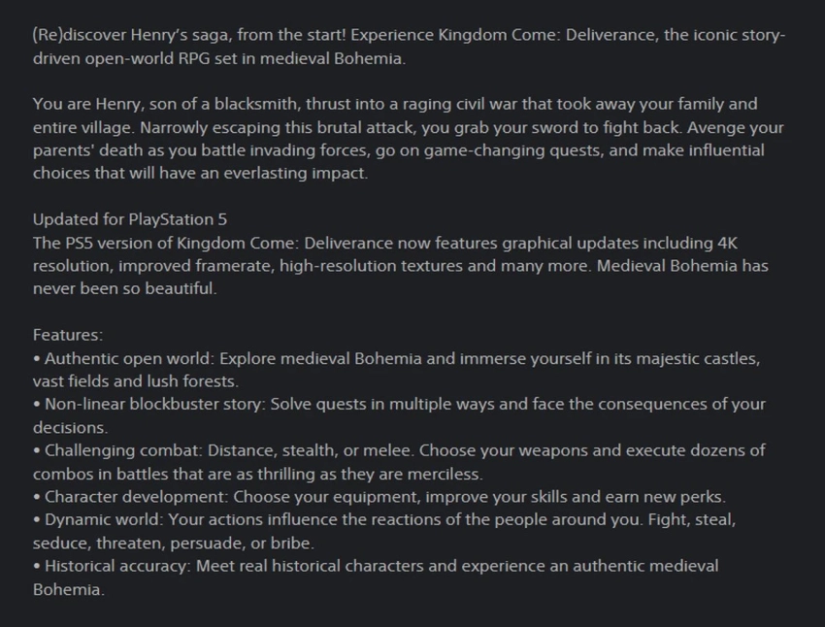Click the "Features:" heading
The height and width of the screenshot is (627, 825).
68,335
